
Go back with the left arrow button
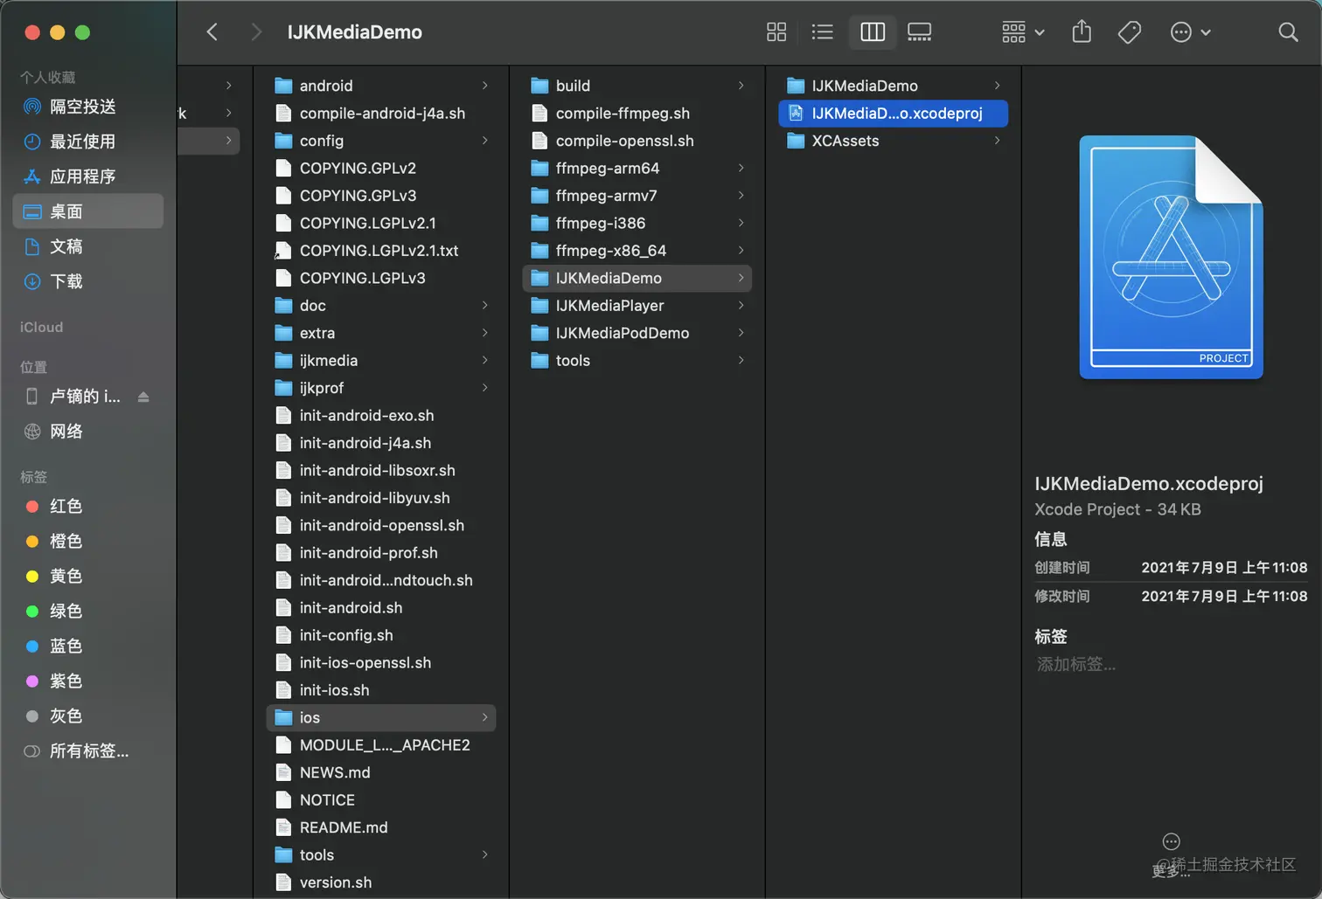coord(212,32)
